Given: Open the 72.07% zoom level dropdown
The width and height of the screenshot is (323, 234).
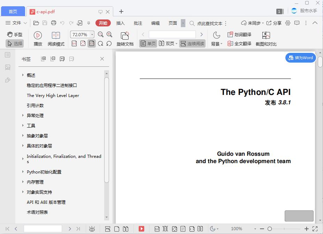Looking at the screenshot, I should pos(82,34).
